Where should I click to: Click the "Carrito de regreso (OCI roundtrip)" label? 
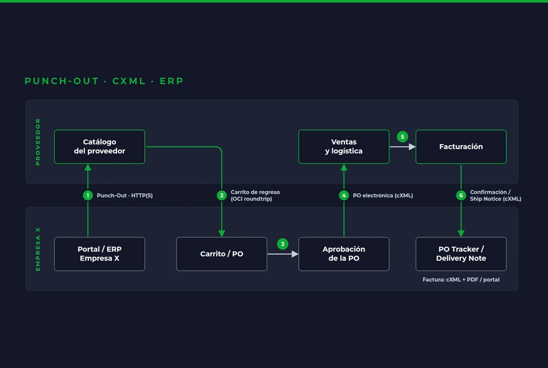pos(255,196)
